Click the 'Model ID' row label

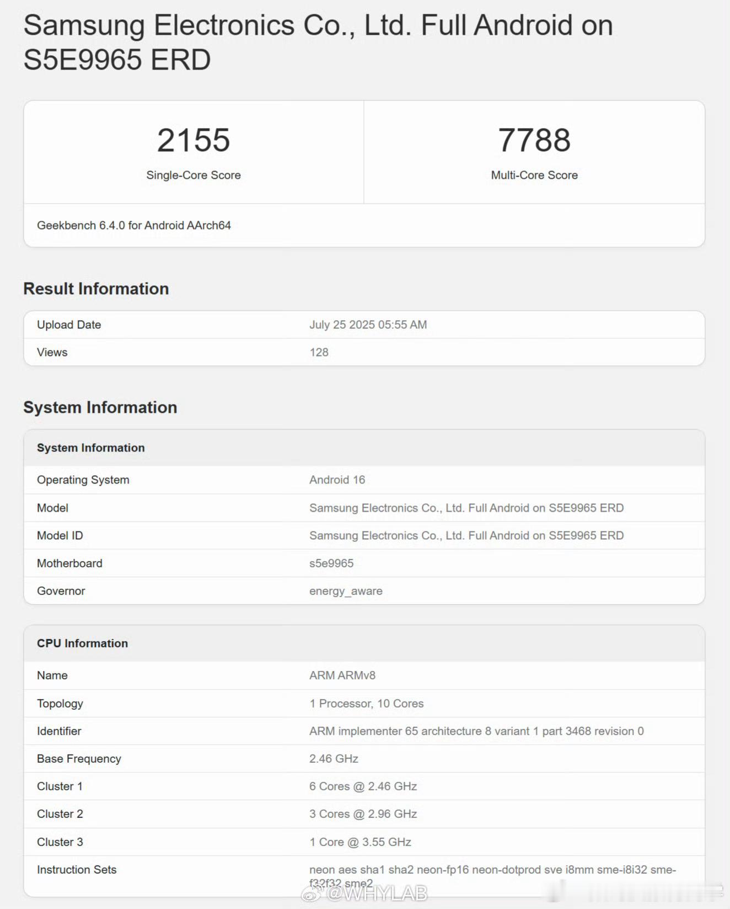(x=60, y=535)
